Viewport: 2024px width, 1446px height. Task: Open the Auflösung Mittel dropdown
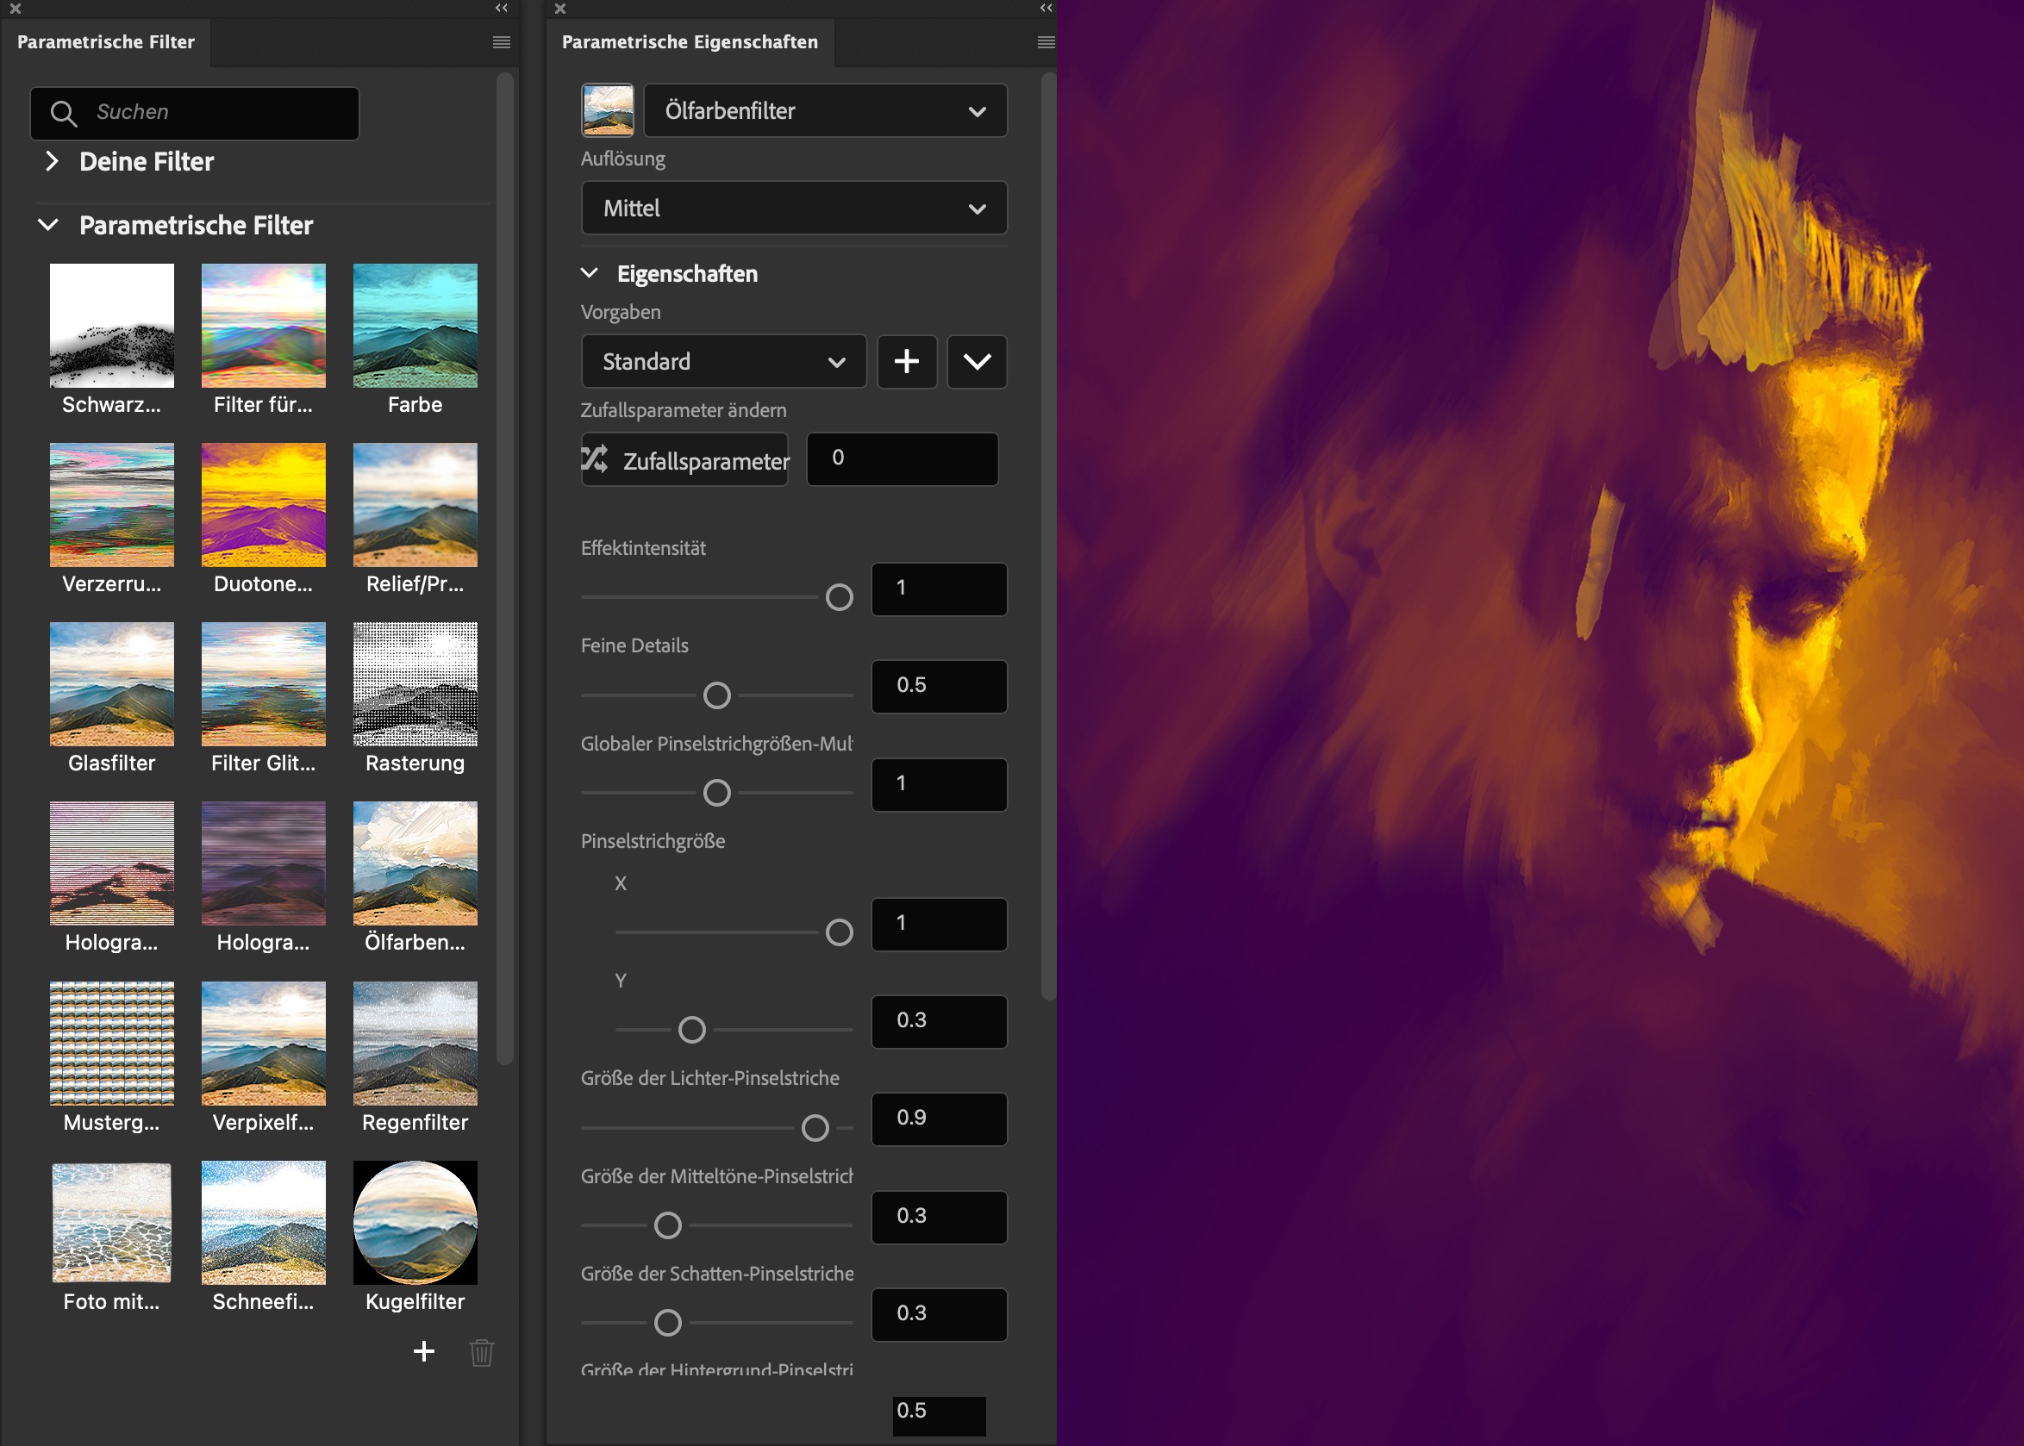pos(793,209)
